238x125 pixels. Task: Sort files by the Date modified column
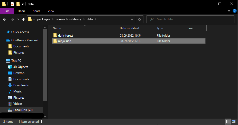point(129,28)
